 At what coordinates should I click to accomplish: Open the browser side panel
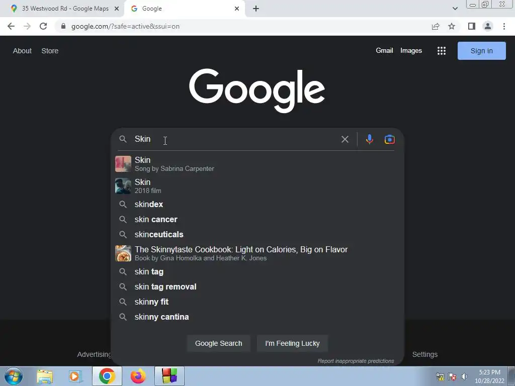tap(472, 26)
